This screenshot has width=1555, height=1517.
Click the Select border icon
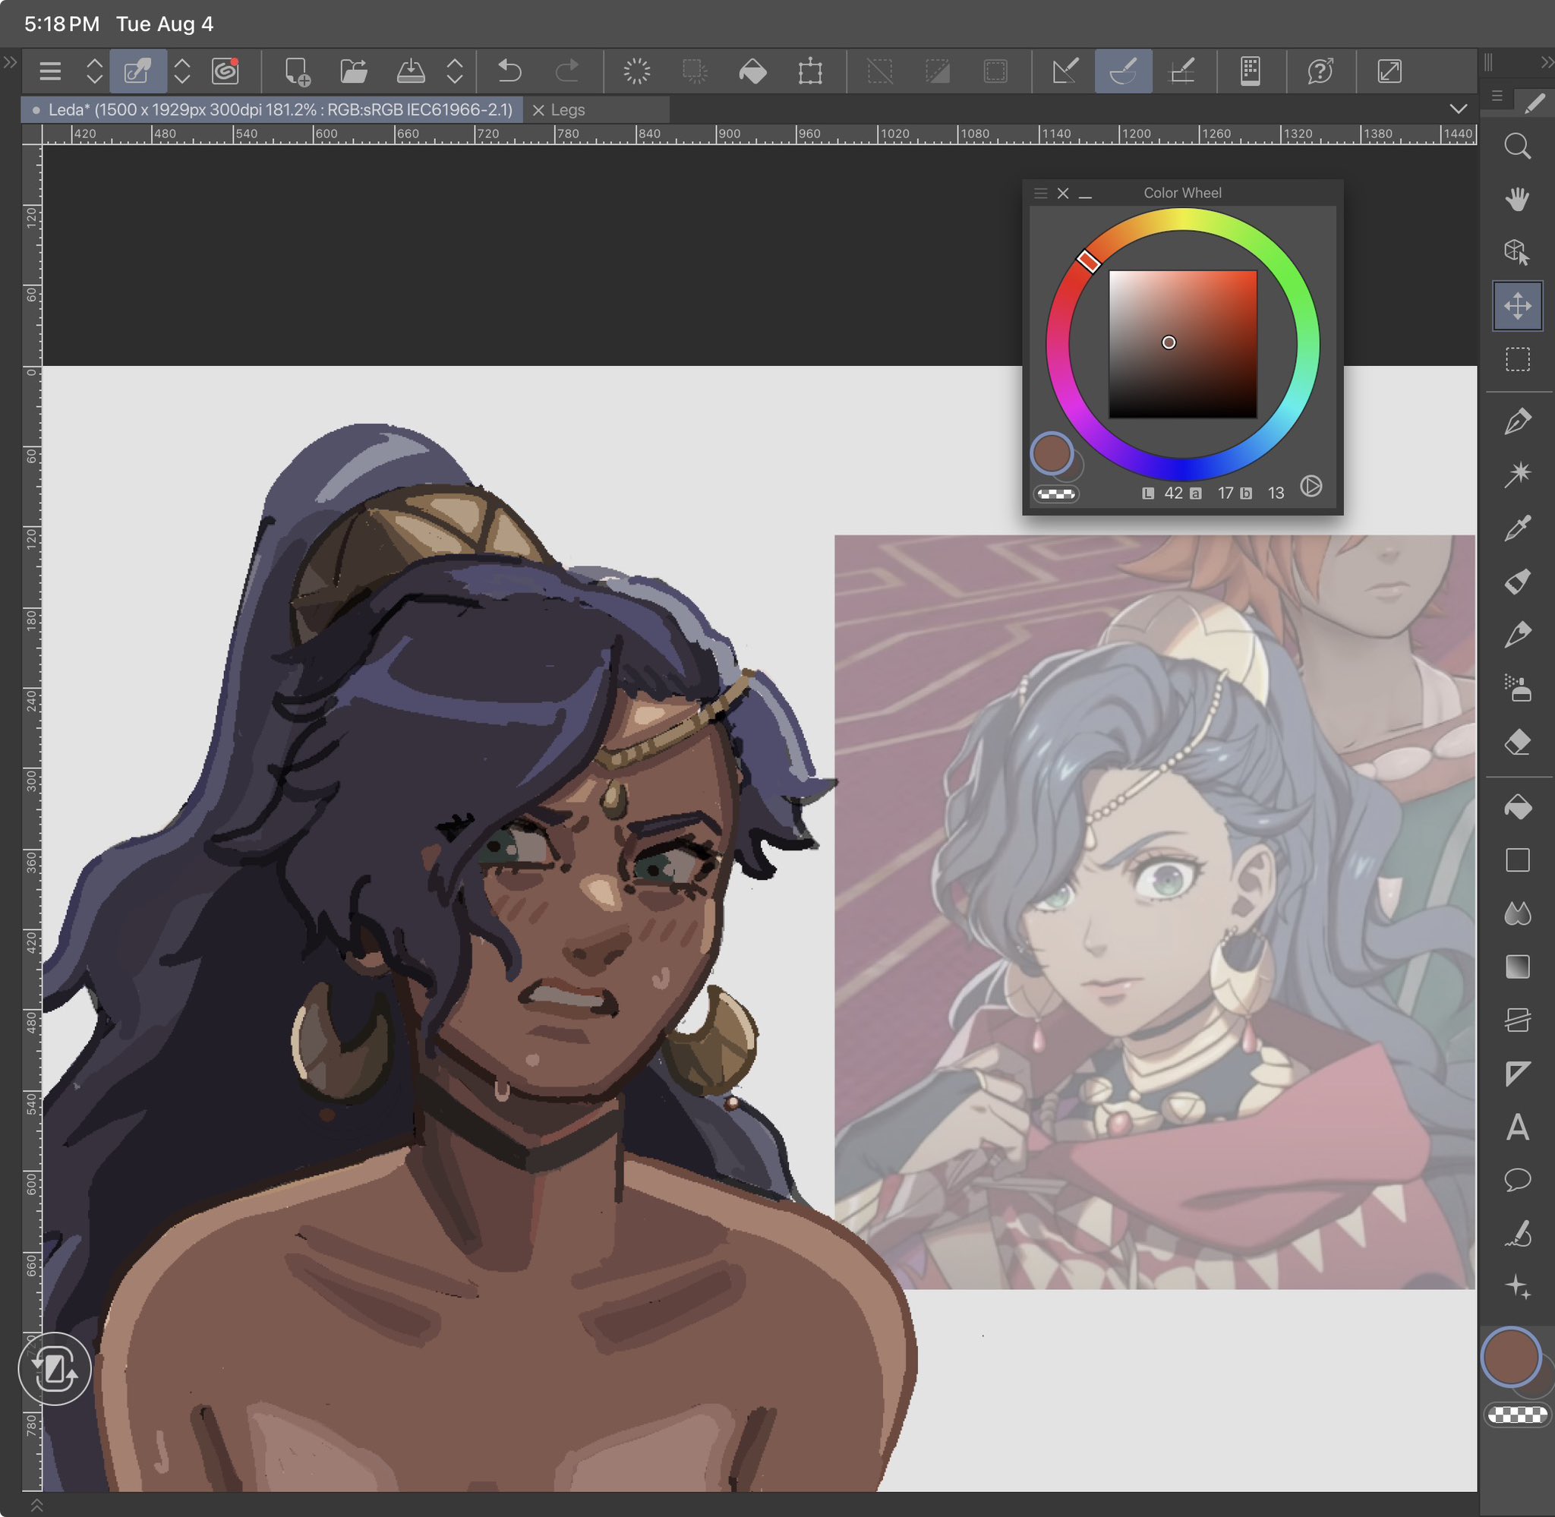995,71
